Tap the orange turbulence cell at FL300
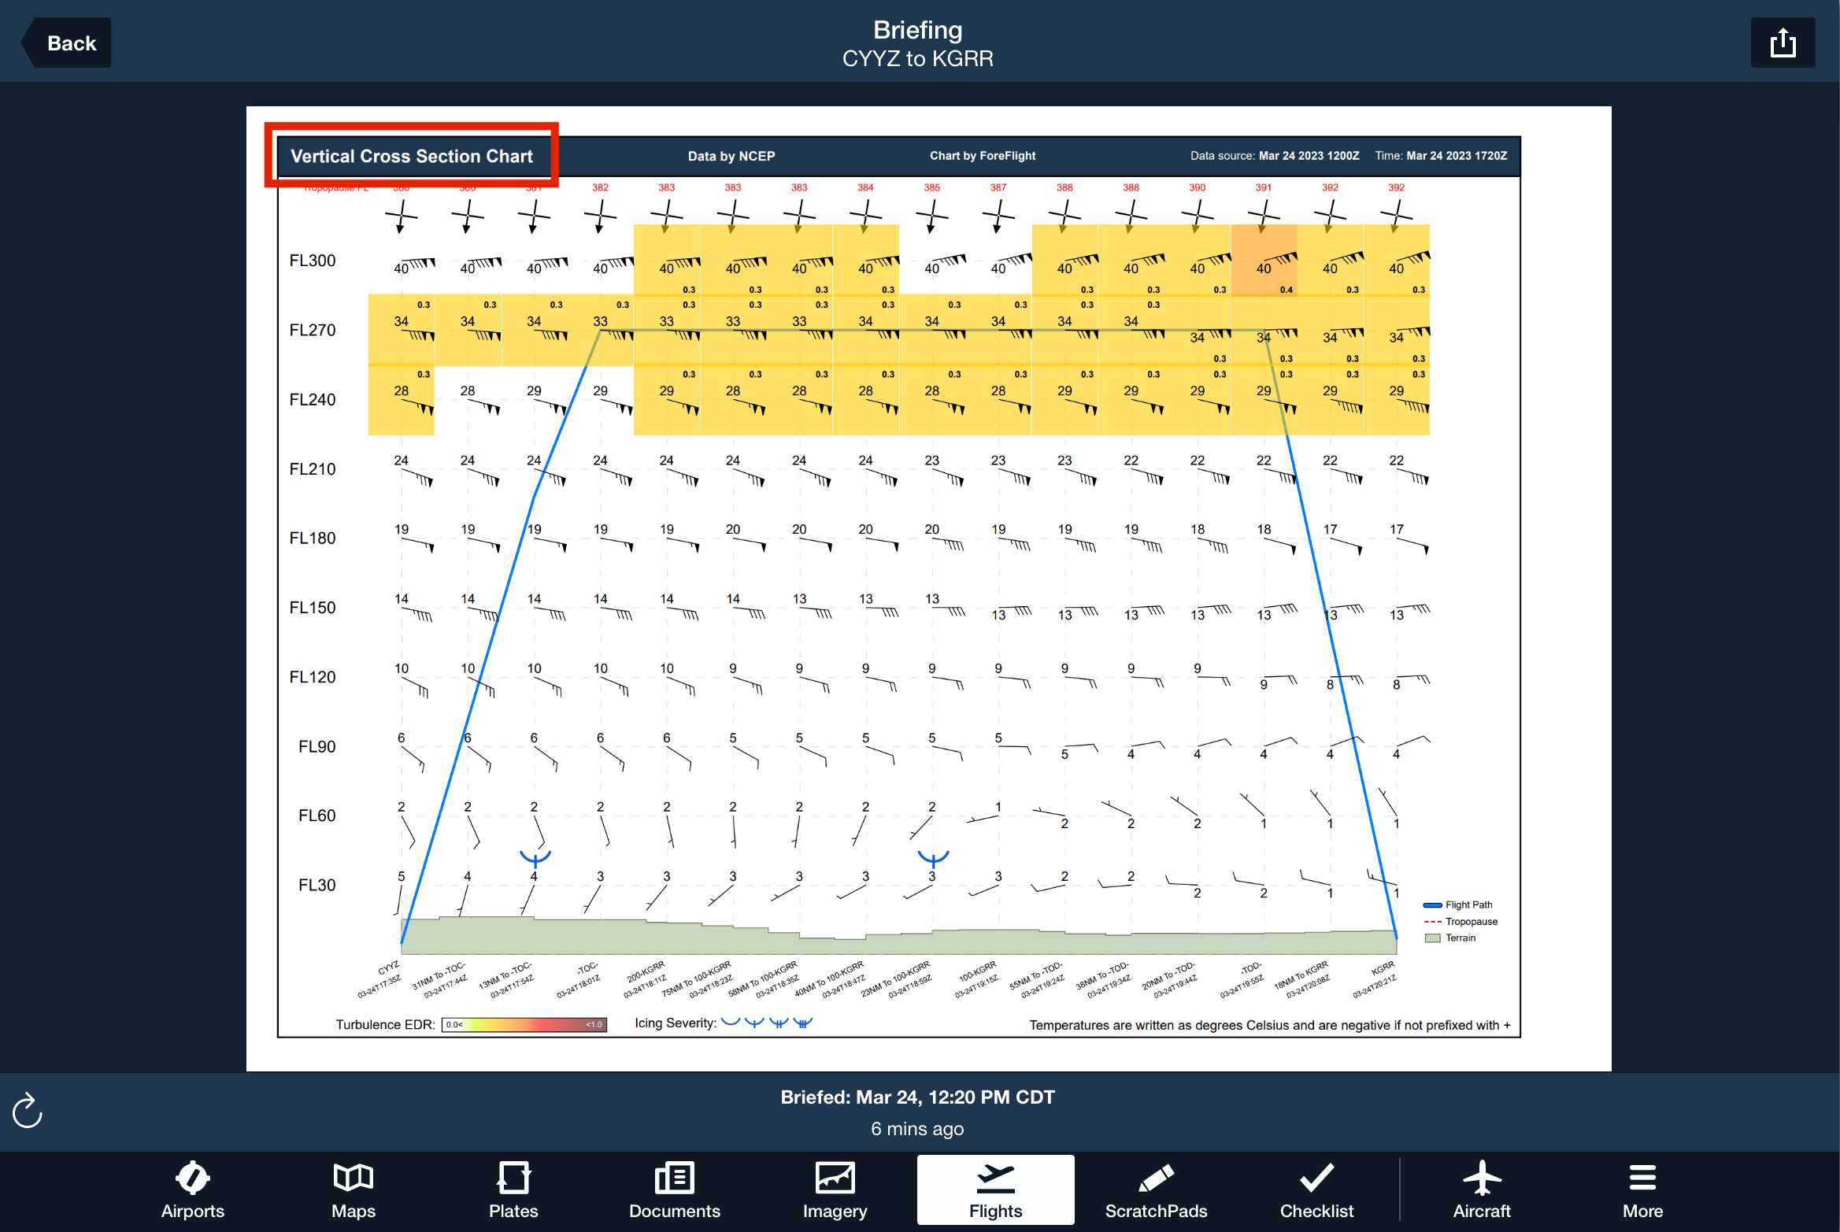1840x1232 pixels. click(x=1264, y=261)
